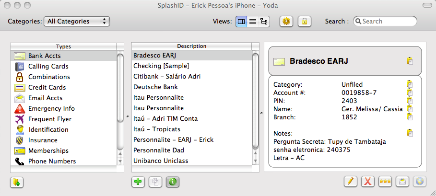The height and width of the screenshot is (196, 436).
Task: Click the Description column header
Action: pyautogui.click(x=191, y=46)
